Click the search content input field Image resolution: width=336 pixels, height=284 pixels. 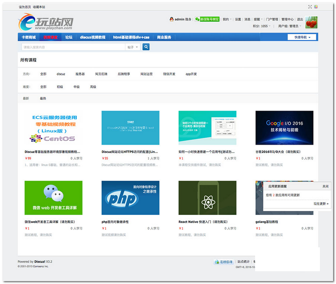73,47
